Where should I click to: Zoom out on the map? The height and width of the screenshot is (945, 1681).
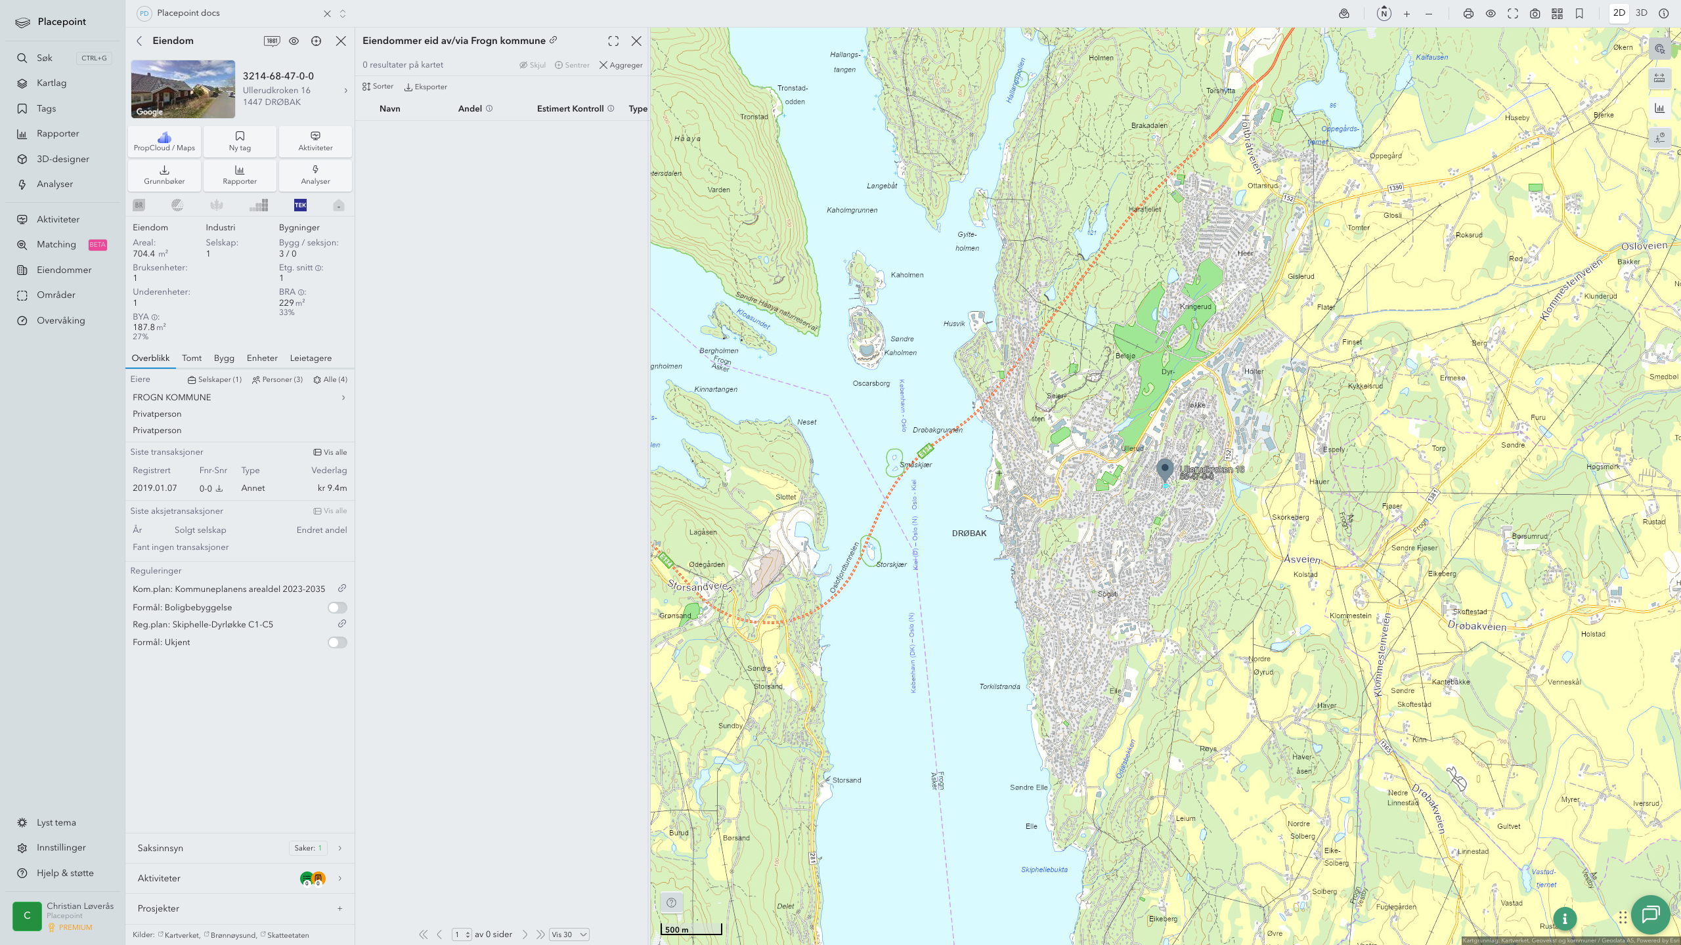[x=1429, y=14]
